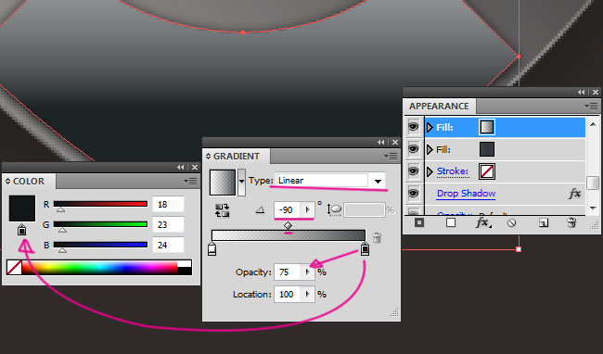The height and width of the screenshot is (354, 603).
Task: Click the gradient angle input field
Action: [x=288, y=210]
